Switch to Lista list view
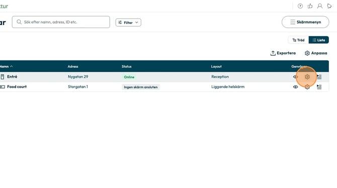337x188 pixels. click(319, 40)
